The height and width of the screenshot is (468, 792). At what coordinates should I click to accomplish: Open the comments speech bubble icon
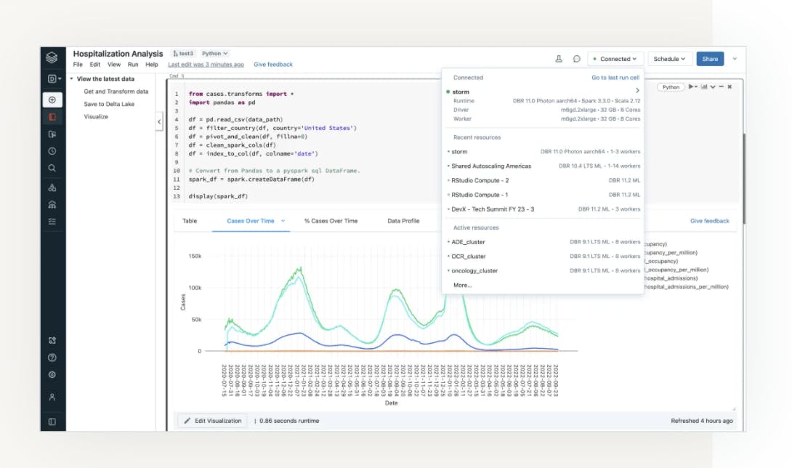577,59
